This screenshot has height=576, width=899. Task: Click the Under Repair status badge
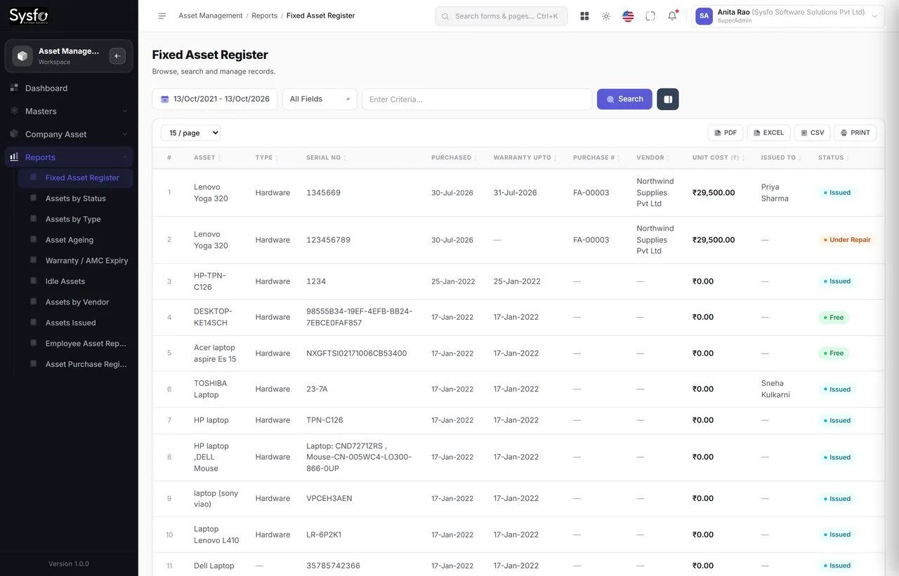(x=847, y=240)
